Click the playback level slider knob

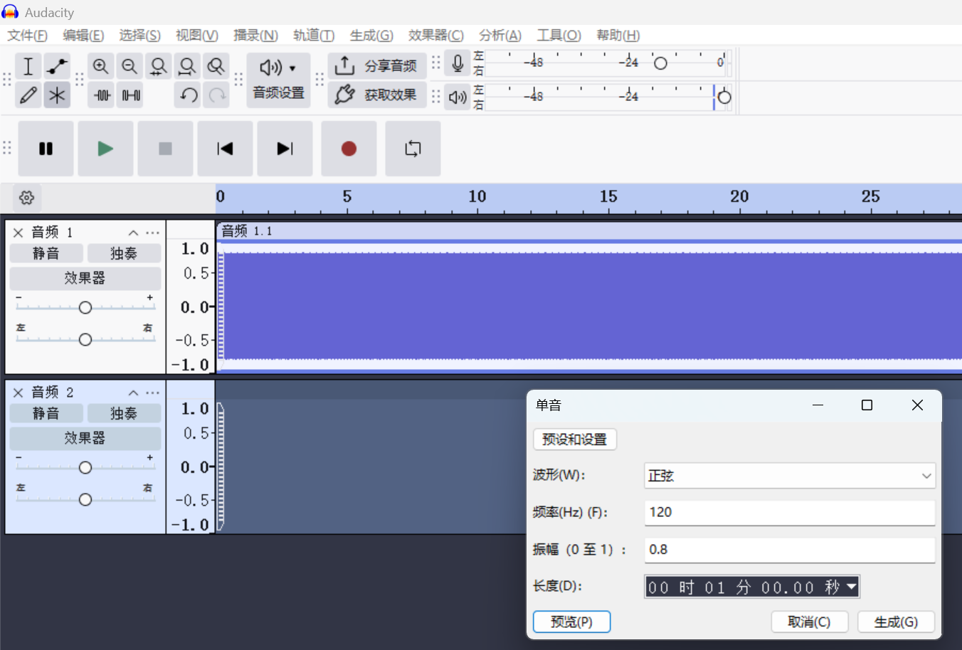[x=724, y=97]
